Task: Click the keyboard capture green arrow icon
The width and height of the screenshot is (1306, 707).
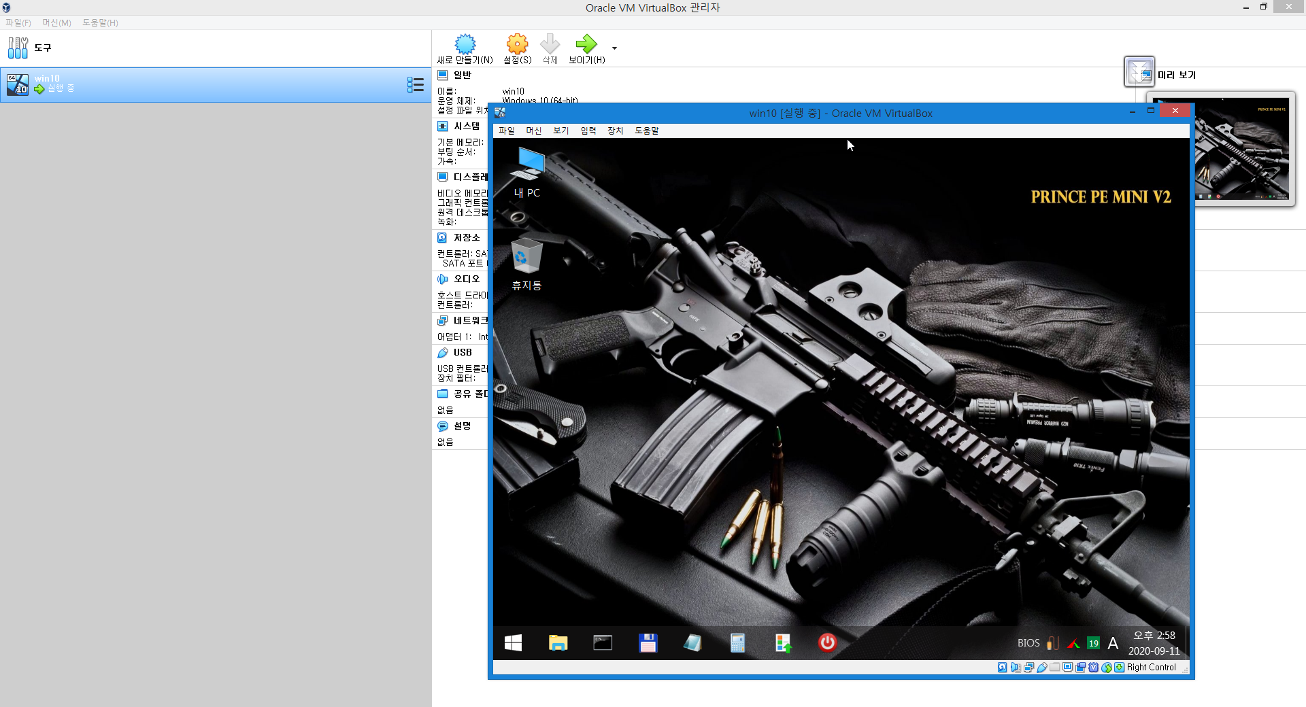Action: coord(1119,668)
